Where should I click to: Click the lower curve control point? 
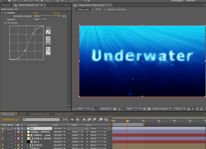pos(25,51)
